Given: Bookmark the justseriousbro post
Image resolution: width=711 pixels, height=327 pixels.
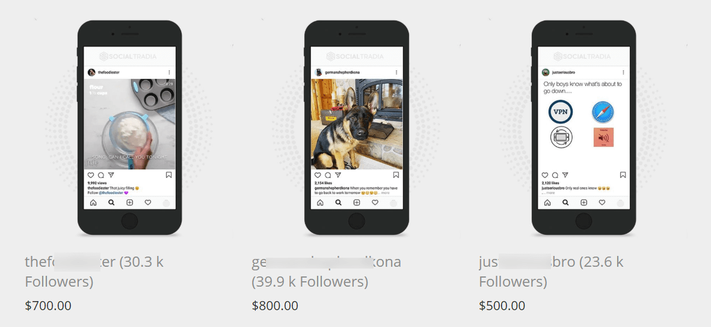Looking at the screenshot, I should tap(623, 175).
